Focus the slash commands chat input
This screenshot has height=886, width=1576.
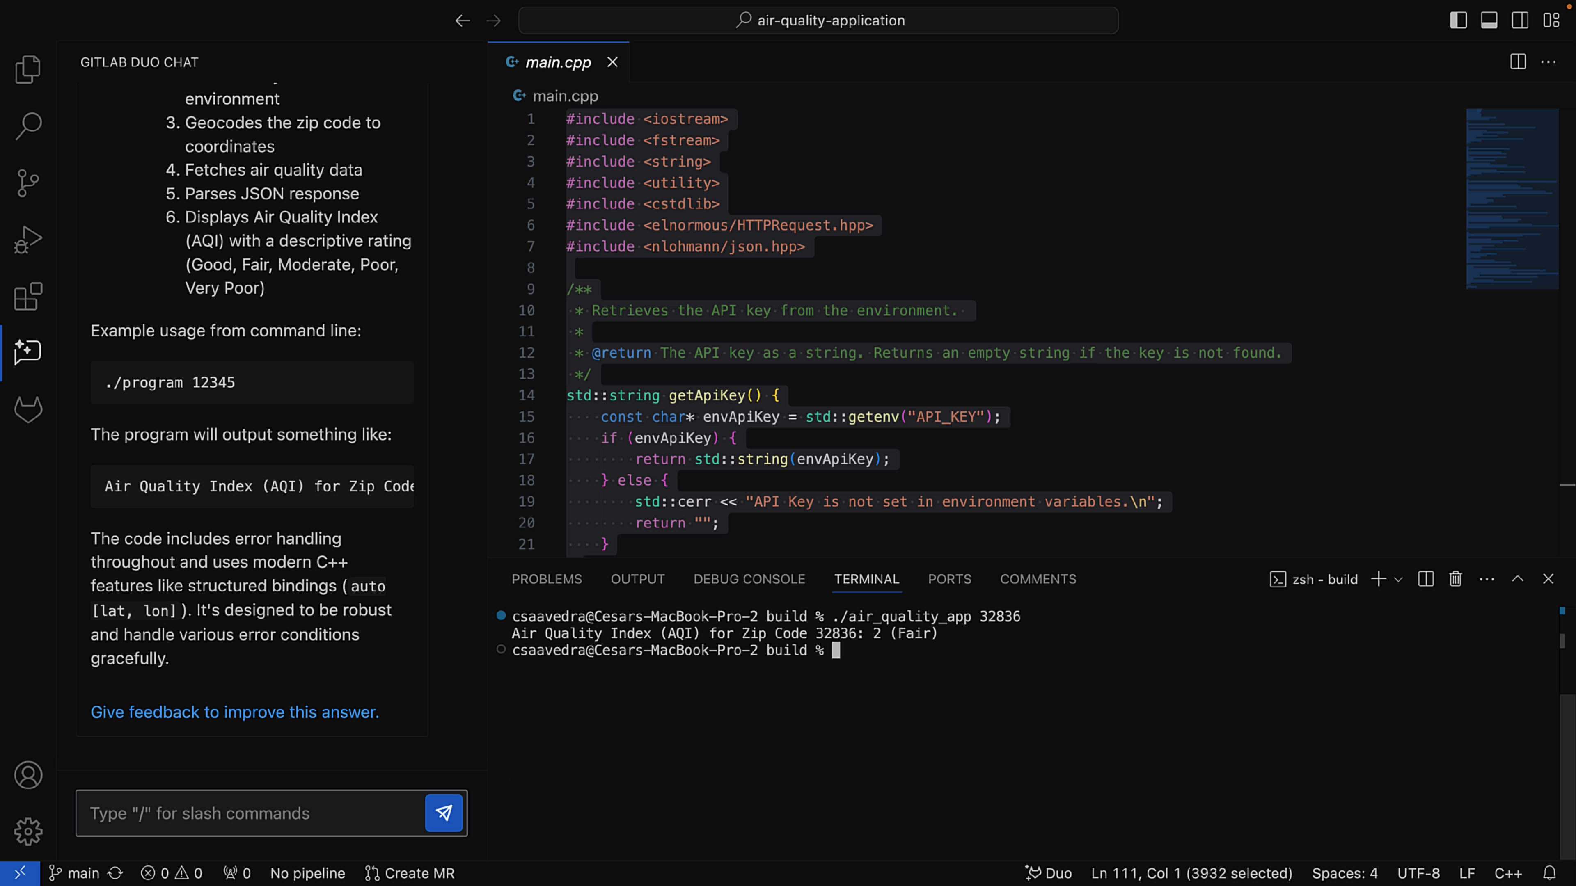click(250, 813)
